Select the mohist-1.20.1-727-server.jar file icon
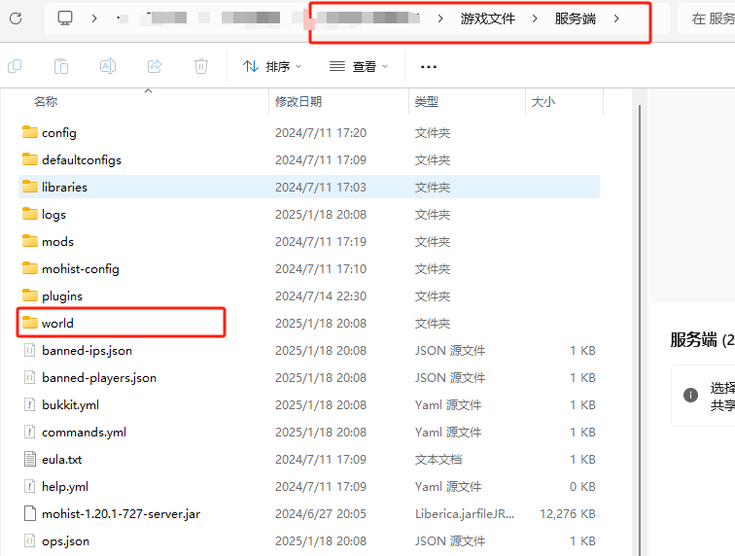This screenshot has width=735, height=556. 29,513
